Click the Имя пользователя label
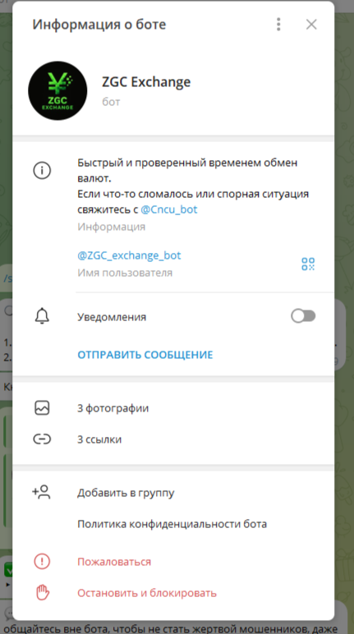 [x=125, y=273]
